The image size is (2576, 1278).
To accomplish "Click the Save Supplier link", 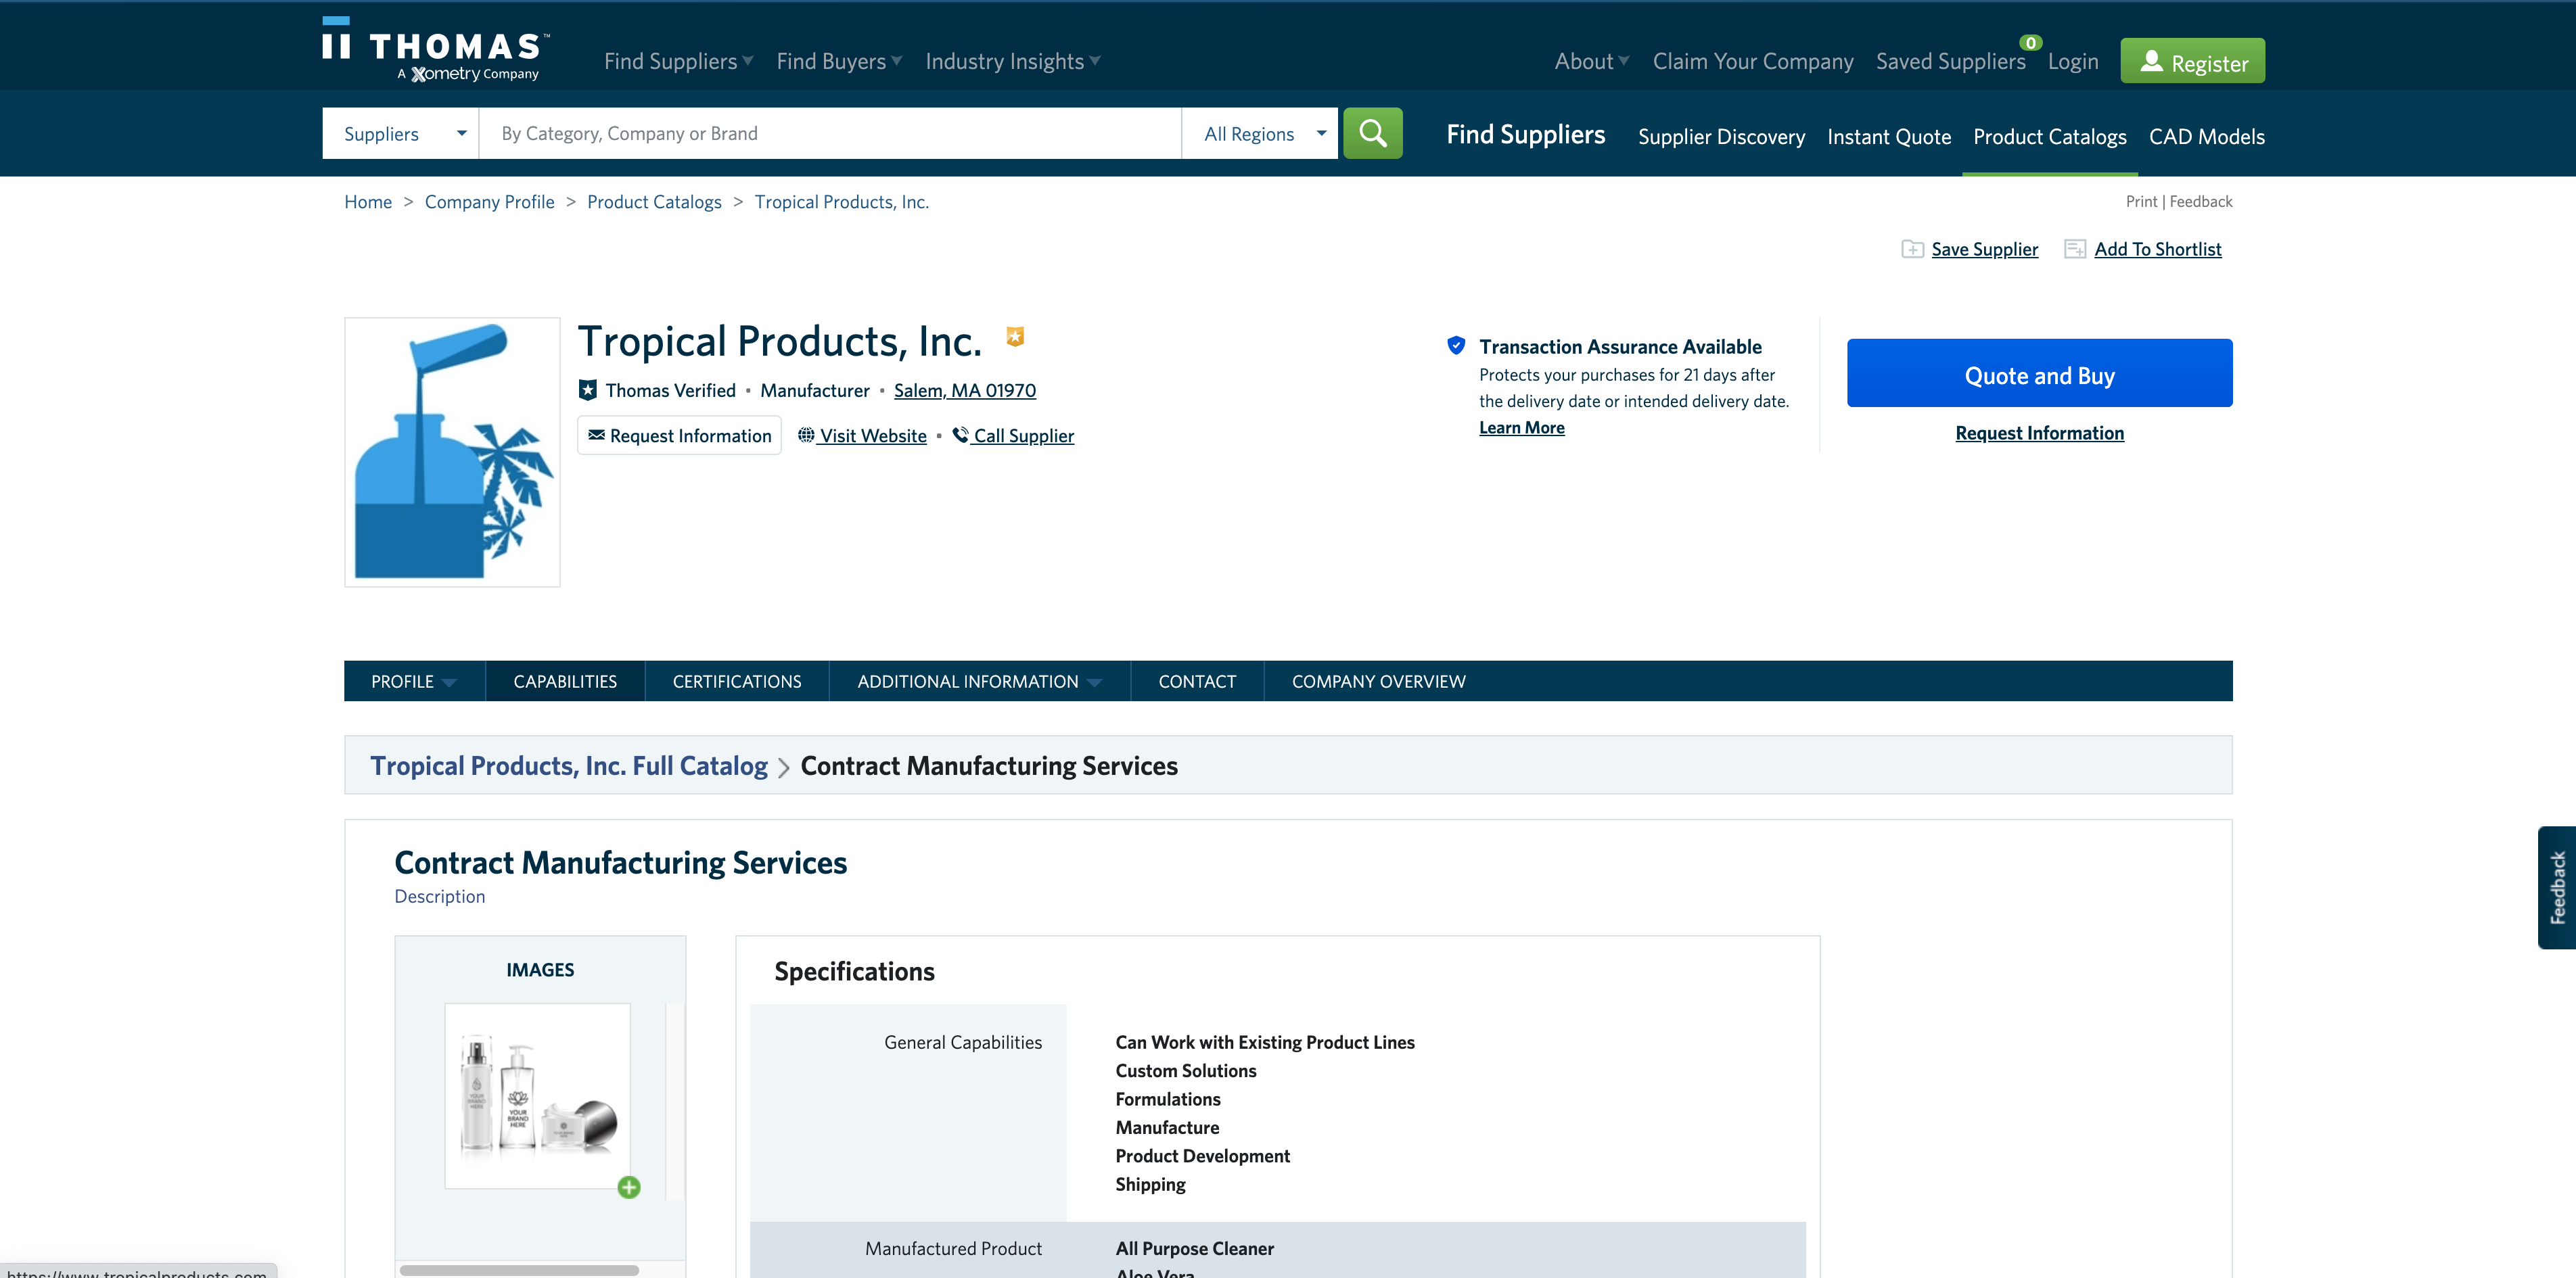I will (1984, 249).
